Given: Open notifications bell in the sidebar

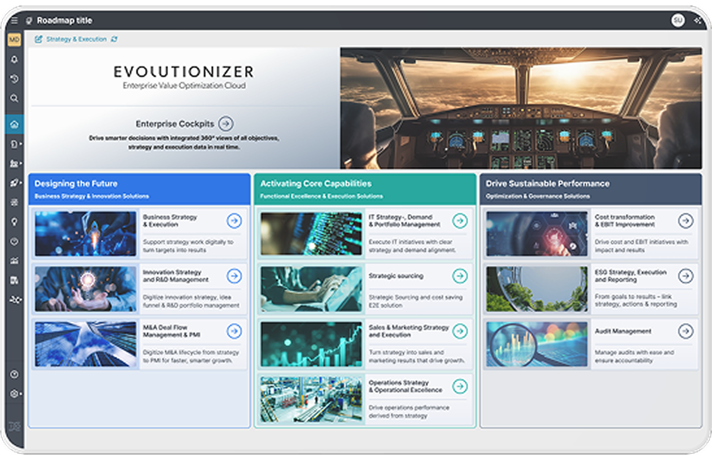Looking at the screenshot, I should [x=14, y=59].
